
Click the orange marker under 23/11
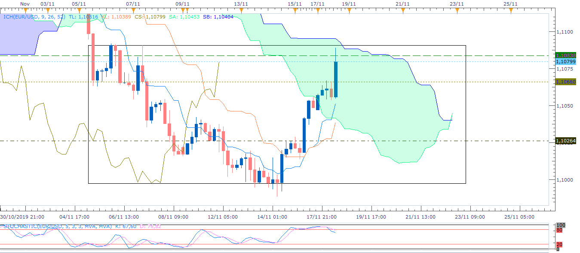(x=457, y=11)
